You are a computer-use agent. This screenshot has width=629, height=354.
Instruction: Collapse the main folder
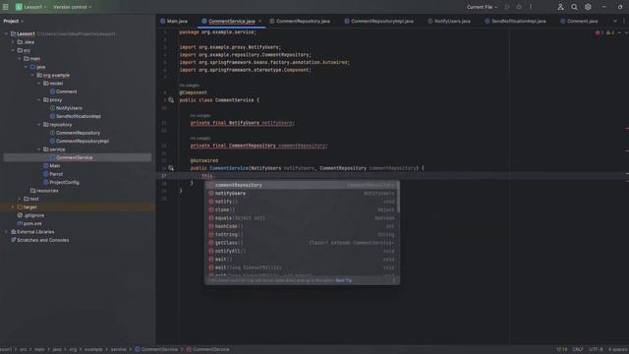pyautogui.click(x=20, y=59)
